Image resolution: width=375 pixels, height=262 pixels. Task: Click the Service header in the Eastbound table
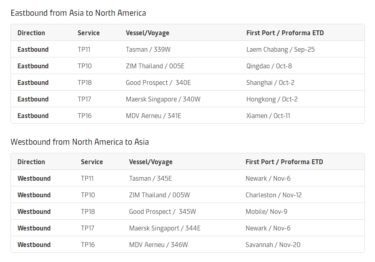(x=89, y=33)
